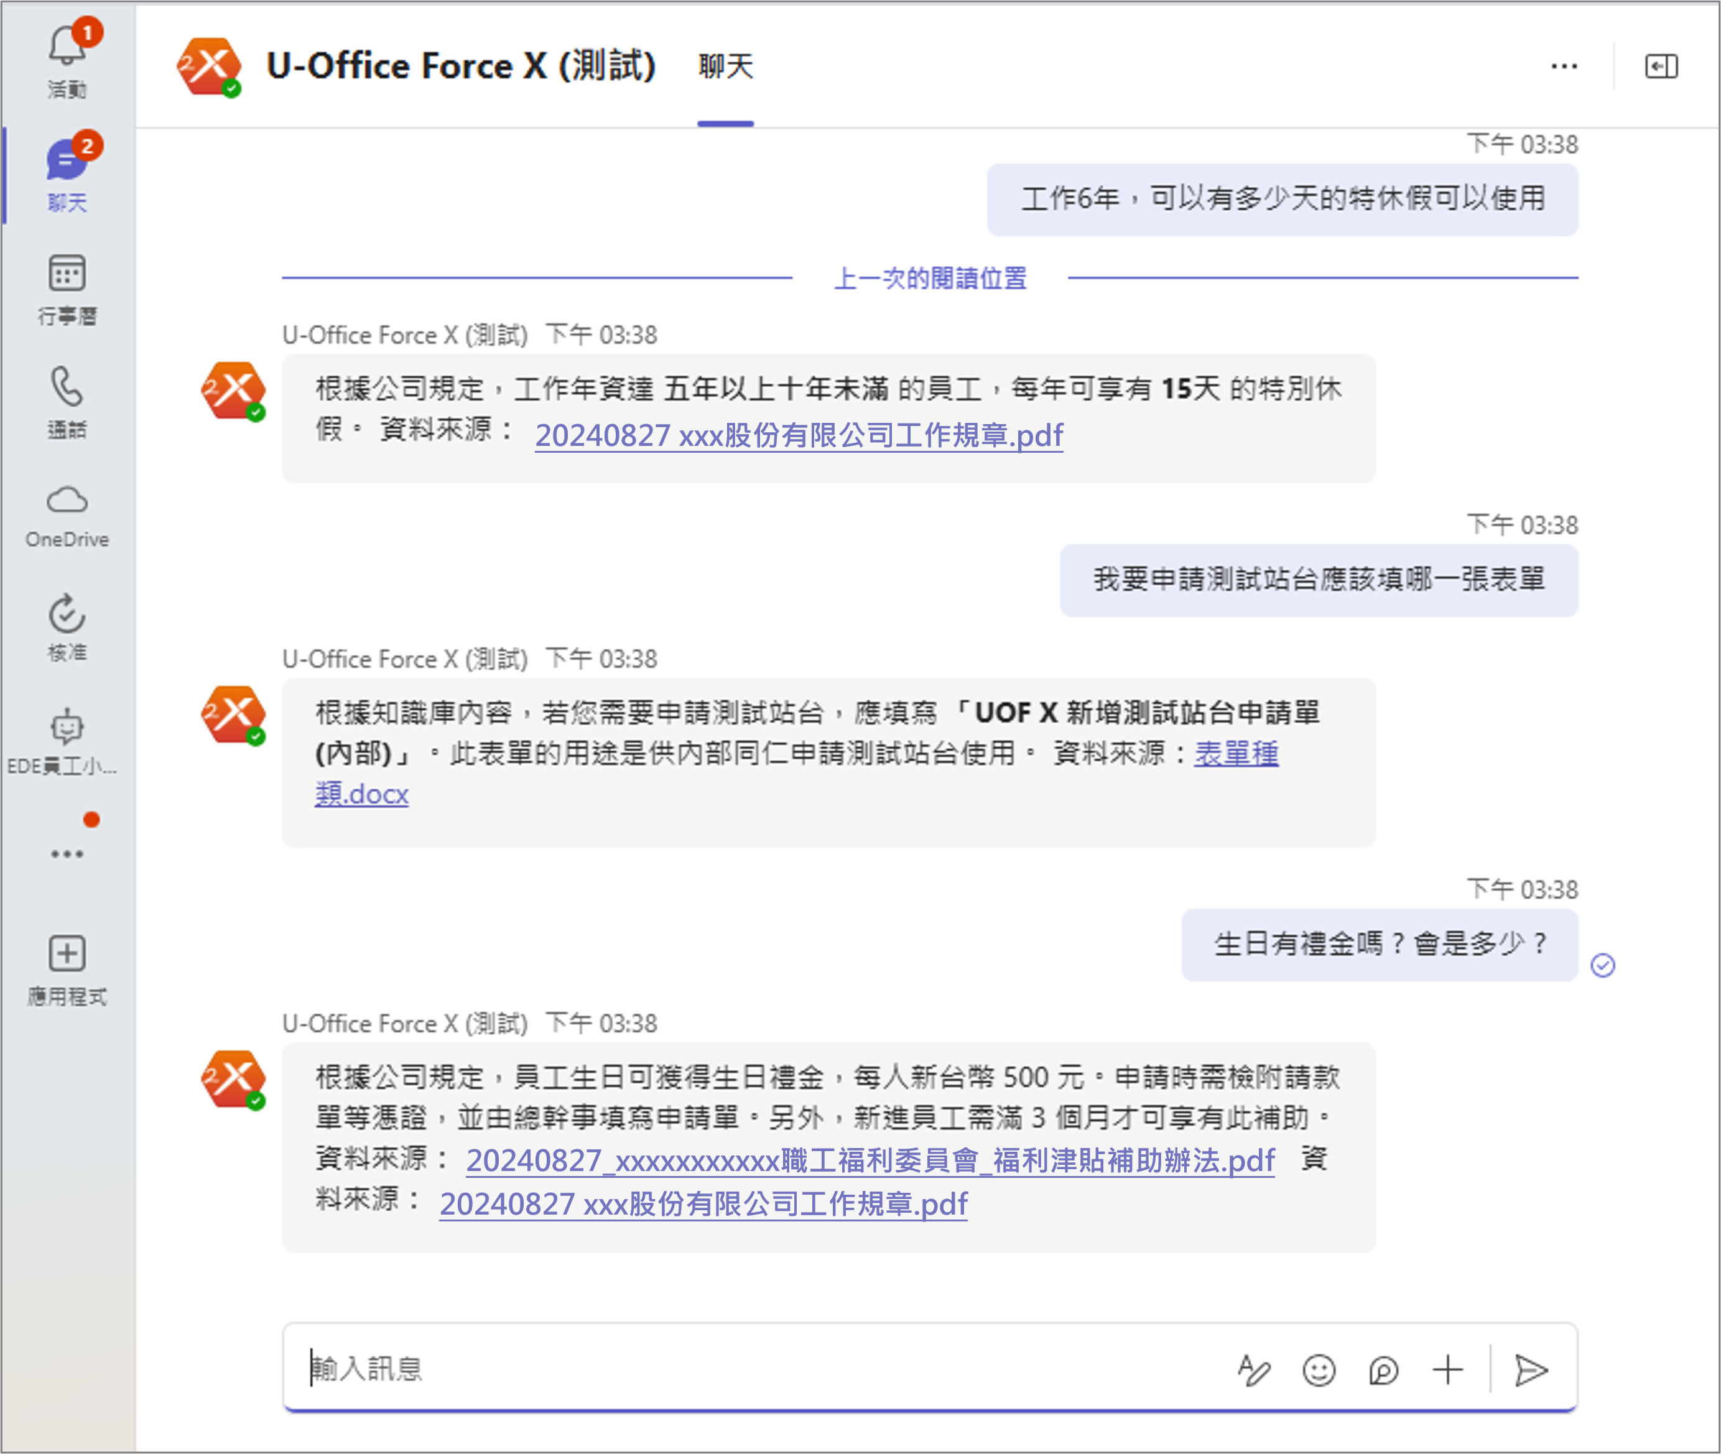Open the text format options icon
1721x1454 pixels.
tap(1254, 1370)
